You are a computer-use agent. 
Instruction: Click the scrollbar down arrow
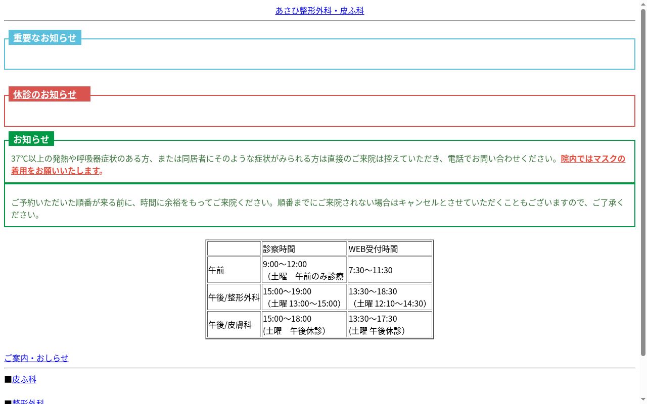point(643,400)
